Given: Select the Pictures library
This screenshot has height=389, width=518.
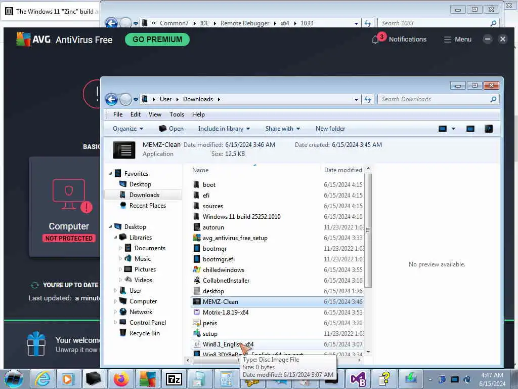Looking at the screenshot, I should (145, 269).
